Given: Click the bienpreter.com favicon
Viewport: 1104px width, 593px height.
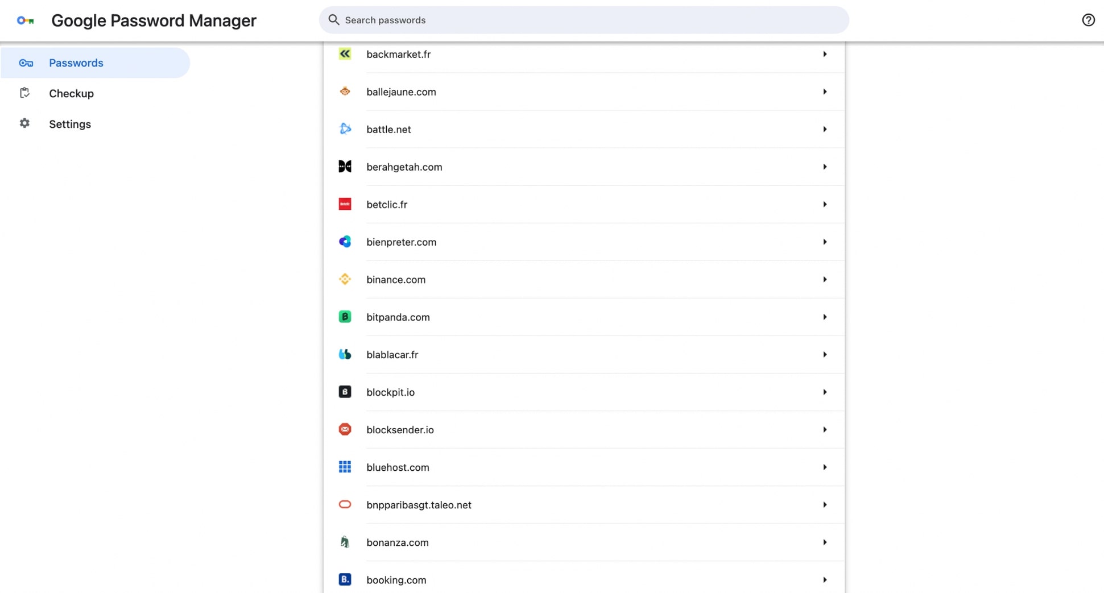Looking at the screenshot, I should tap(345, 242).
